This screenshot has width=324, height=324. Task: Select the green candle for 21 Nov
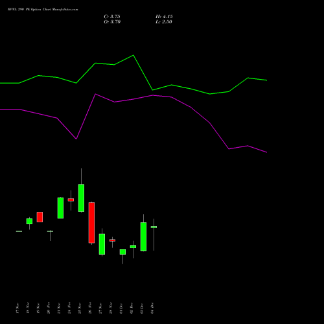click(x=60, y=208)
